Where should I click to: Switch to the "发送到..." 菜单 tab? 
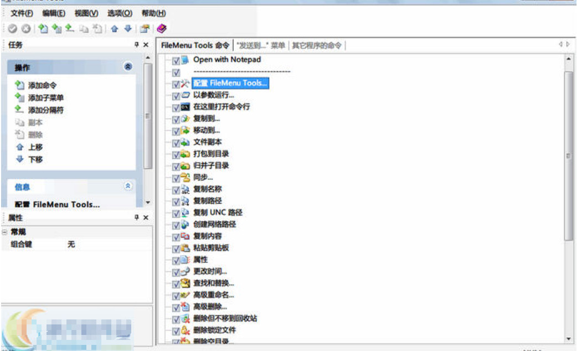coord(261,45)
